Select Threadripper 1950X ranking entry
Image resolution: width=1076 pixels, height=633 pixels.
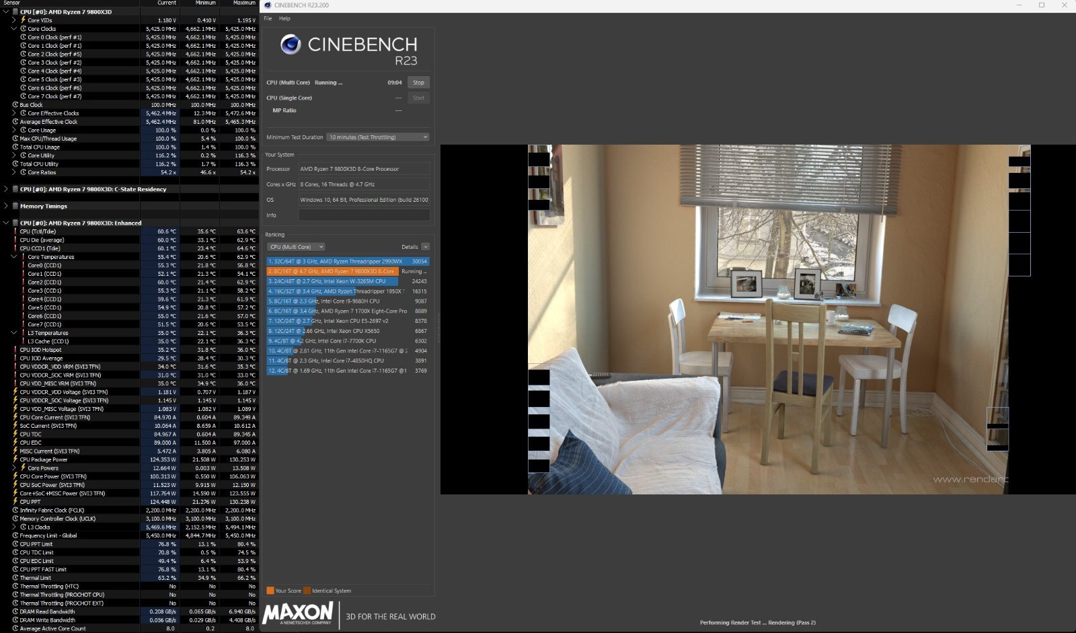(x=348, y=291)
